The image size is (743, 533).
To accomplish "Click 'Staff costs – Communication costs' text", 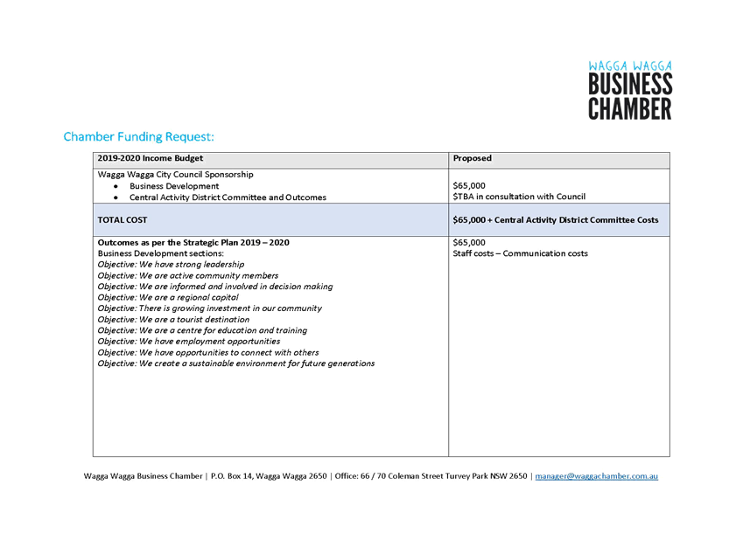I will pyautogui.click(x=521, y=253).
